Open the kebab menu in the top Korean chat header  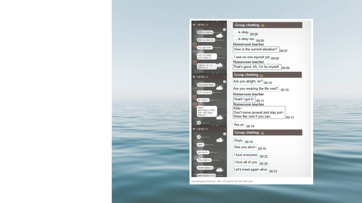click(224, 25)
